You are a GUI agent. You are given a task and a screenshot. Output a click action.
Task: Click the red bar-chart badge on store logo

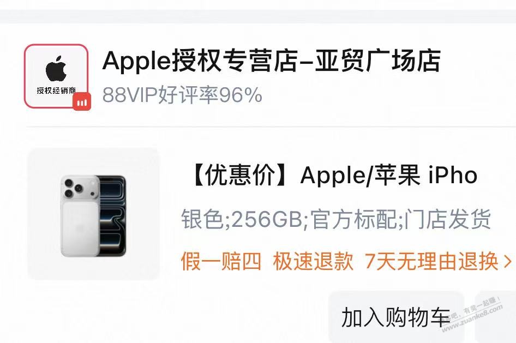pos(82,101)
